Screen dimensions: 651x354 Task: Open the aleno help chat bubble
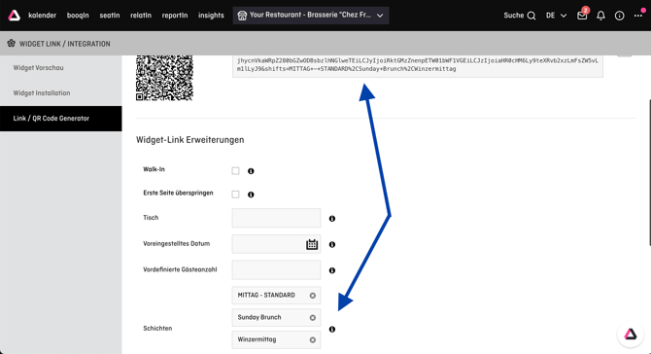coord(631,334)
